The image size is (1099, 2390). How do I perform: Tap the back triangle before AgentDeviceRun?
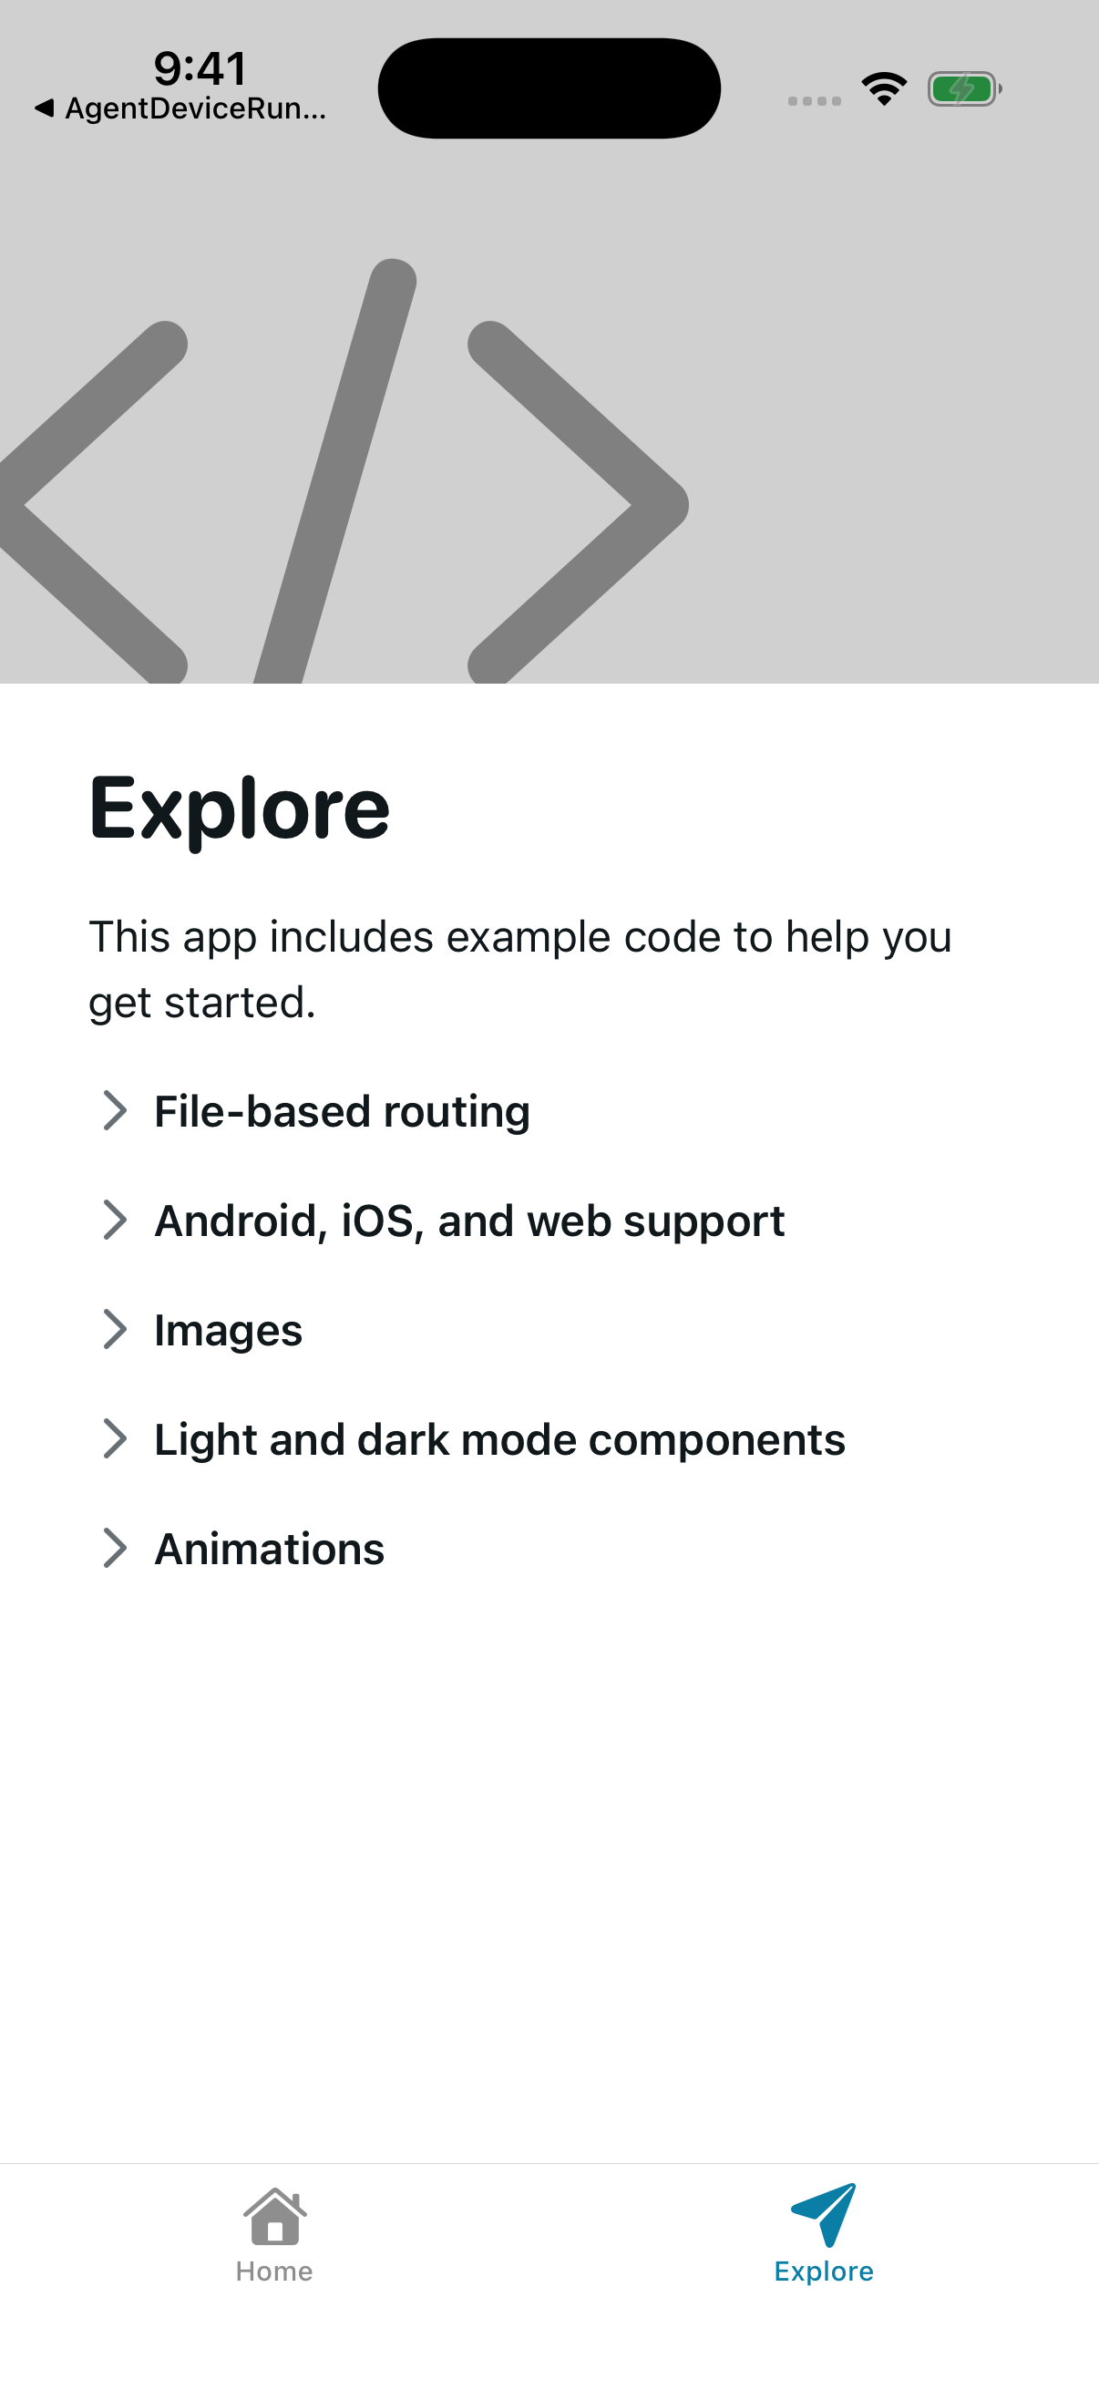(x=44, y=108)
